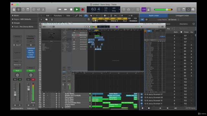
Task: Toggle the Show Automation button
Action: 76,16
